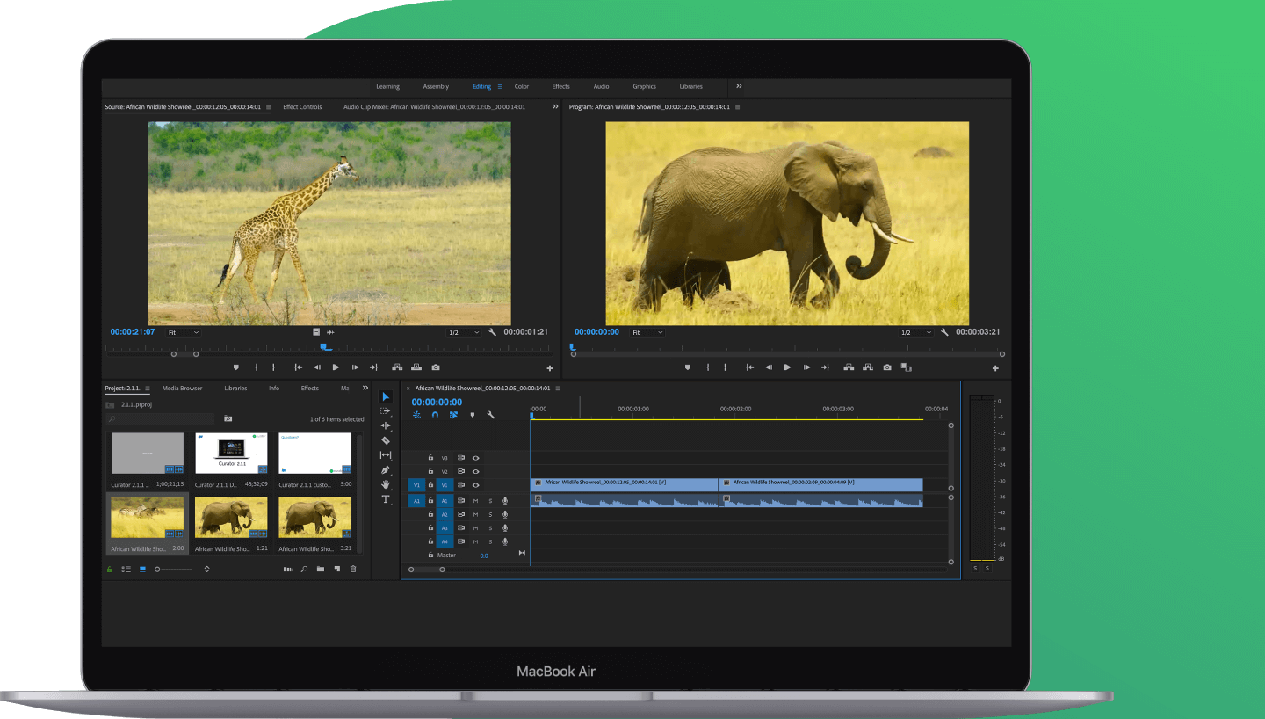Click Find magnifier icon in Project panel
The height and width of the screenshot is (719, 1265).
point(304,570)
